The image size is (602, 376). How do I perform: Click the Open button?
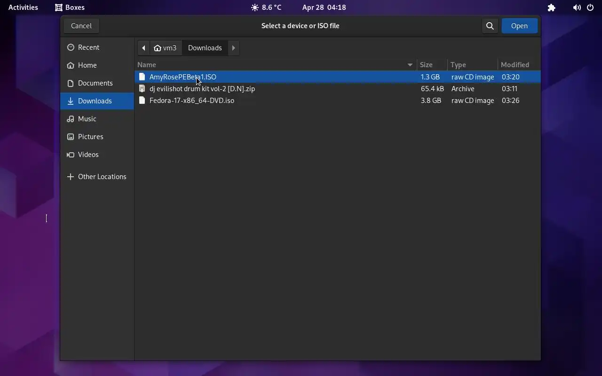(x=519, y=26)
